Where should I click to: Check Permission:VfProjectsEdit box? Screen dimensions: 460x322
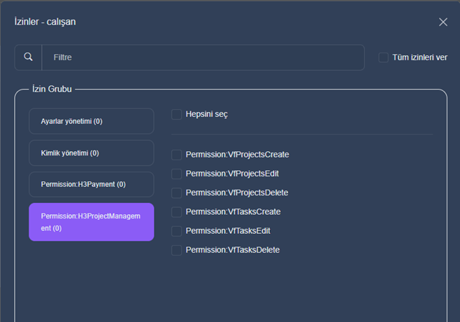176,174
